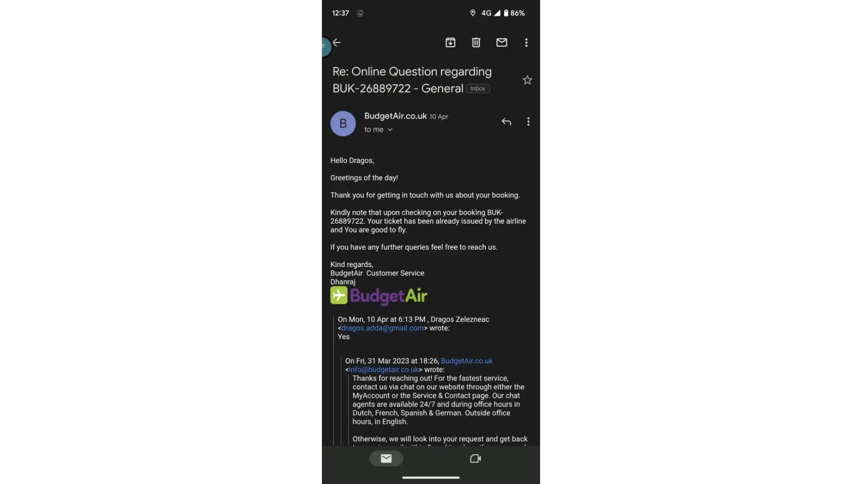Delete email with trash icon
The width and height of the screenshot is (862, 484).
coord(476,43)
